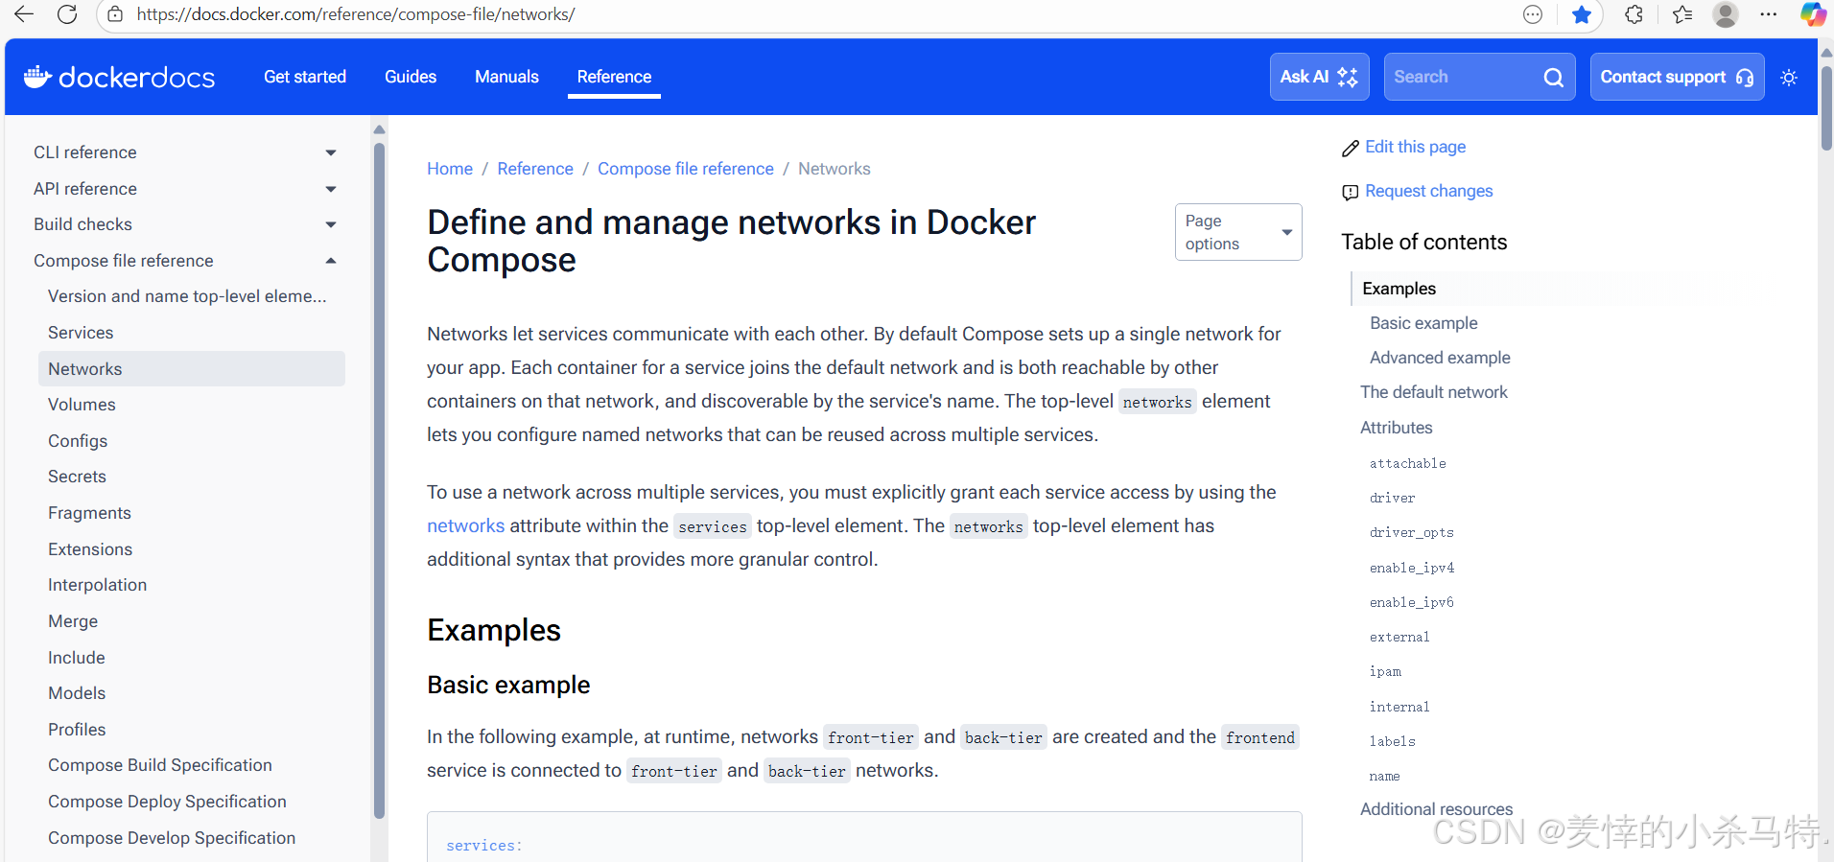Image resolution: width=1834 pixels, height=862 pixels.
Task: Click the page's main vertical scrollbar
Action: click(1825, 107)
